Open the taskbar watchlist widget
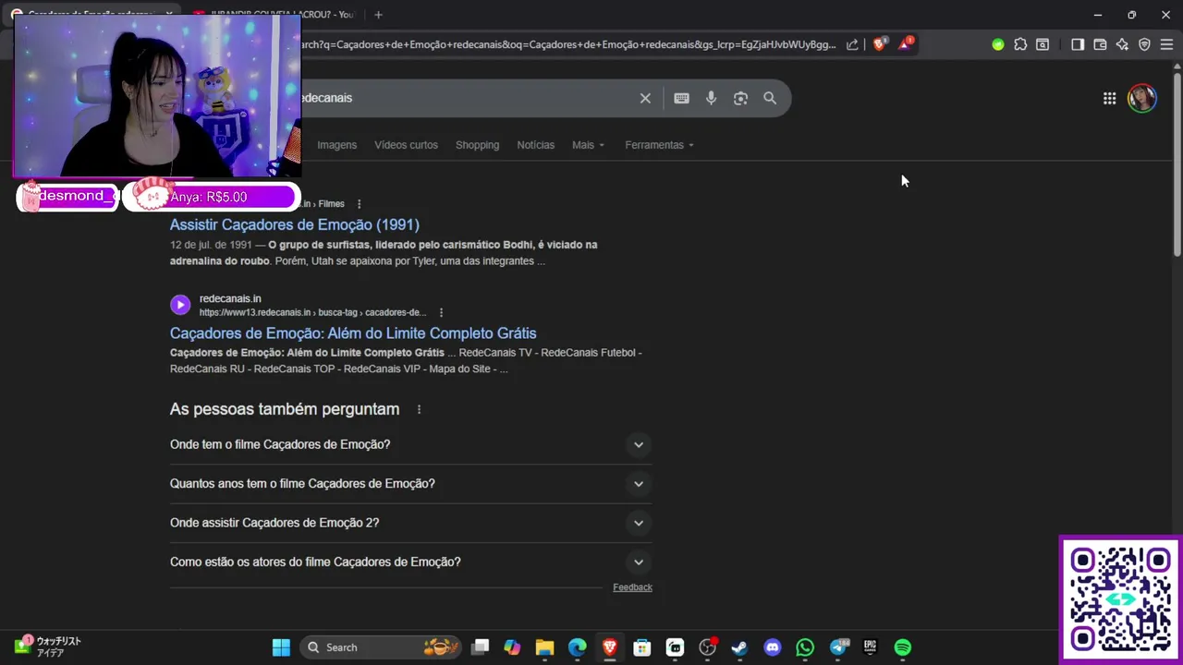Screen dimensions: 1183x665 pos(48,647)
